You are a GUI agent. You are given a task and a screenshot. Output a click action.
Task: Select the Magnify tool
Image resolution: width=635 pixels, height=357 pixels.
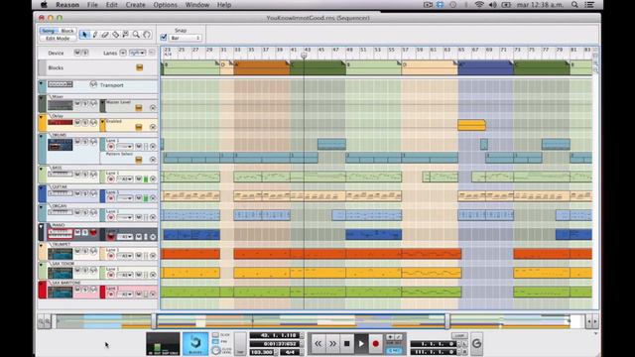(x=136, y=35)
